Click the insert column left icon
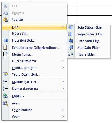 pos(71,27)
